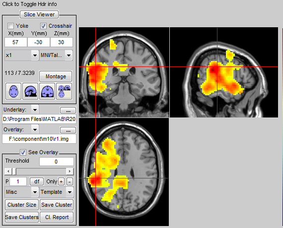Open the Montage view
The image size is (283, 228).
[x=56, y=76]
